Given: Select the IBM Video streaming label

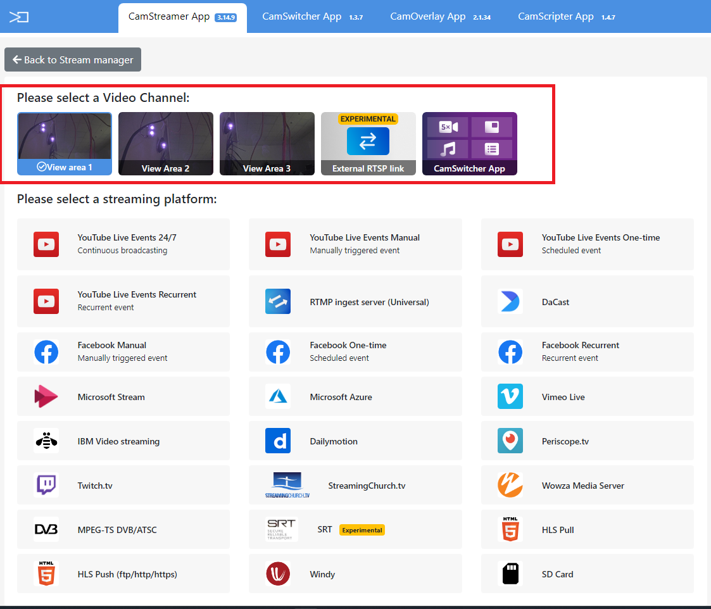Looking at the screenshot, I should coord(118,441).
